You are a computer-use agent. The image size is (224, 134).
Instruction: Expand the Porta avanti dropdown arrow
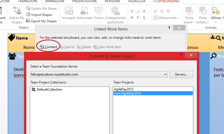(x=194, y=22)
